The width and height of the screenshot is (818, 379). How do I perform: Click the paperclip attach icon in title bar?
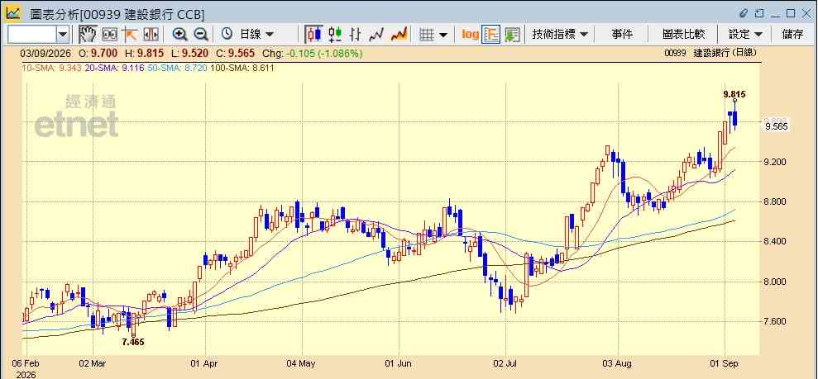[744, 12]
